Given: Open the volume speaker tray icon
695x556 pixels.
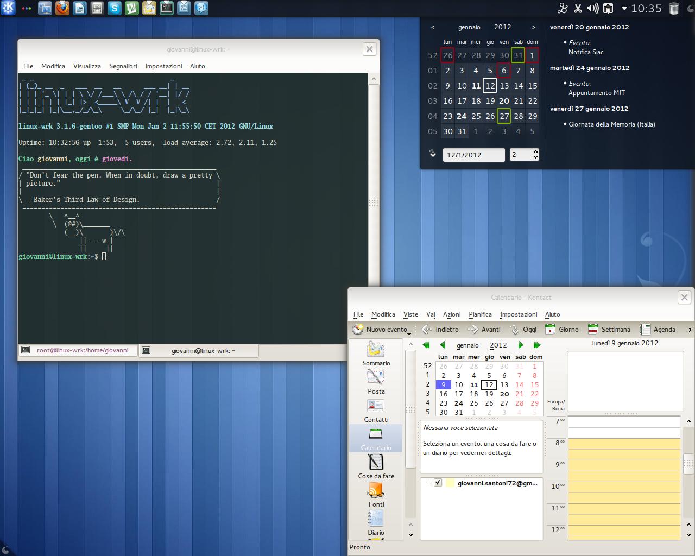Looking at the screenshot, I should pos(593,8).
